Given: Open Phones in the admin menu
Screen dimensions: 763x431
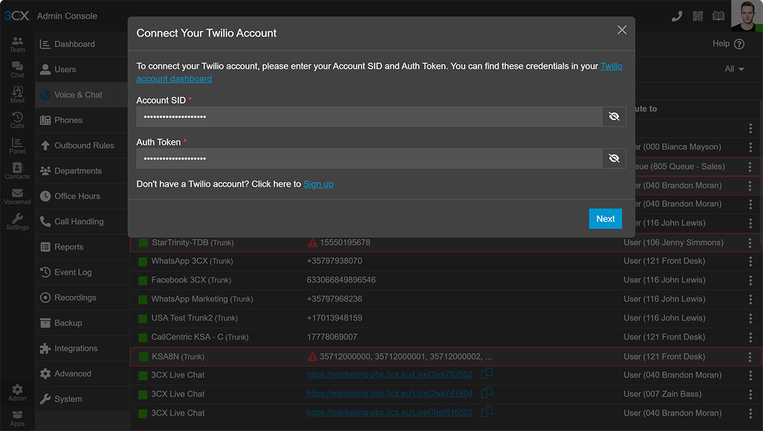Looking at the screenshot, I should pyautogui.click(x=82, y=120).
